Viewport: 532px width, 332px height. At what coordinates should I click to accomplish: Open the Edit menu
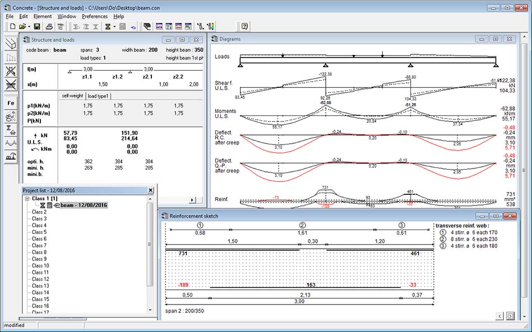[24, 16]
